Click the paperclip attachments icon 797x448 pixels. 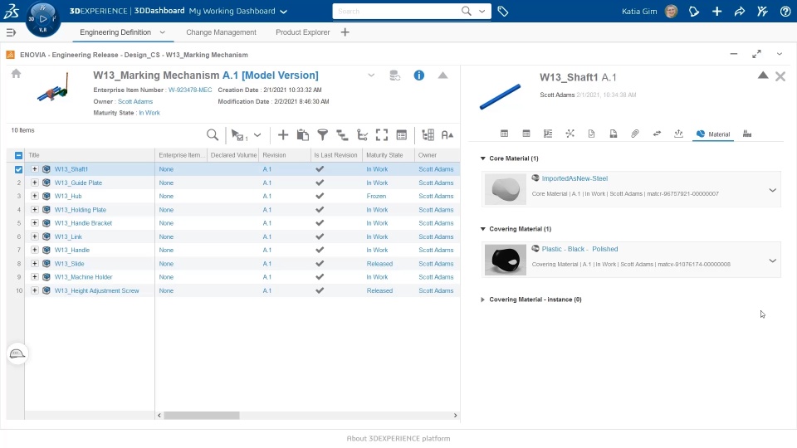click(635, 134)
